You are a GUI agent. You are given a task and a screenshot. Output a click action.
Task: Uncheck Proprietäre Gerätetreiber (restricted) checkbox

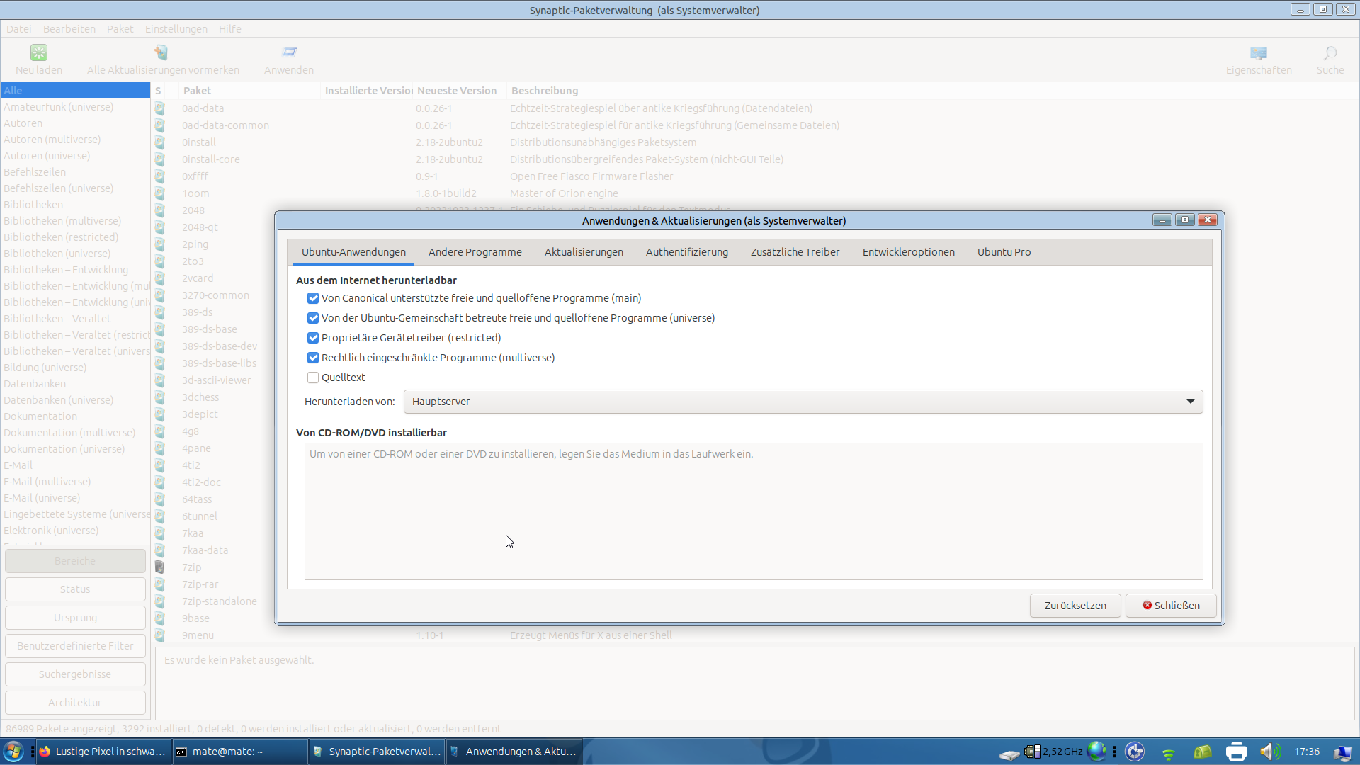tap(313, 338)
